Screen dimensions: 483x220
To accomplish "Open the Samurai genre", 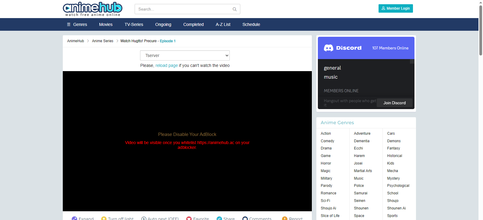I will coord(360,193).
